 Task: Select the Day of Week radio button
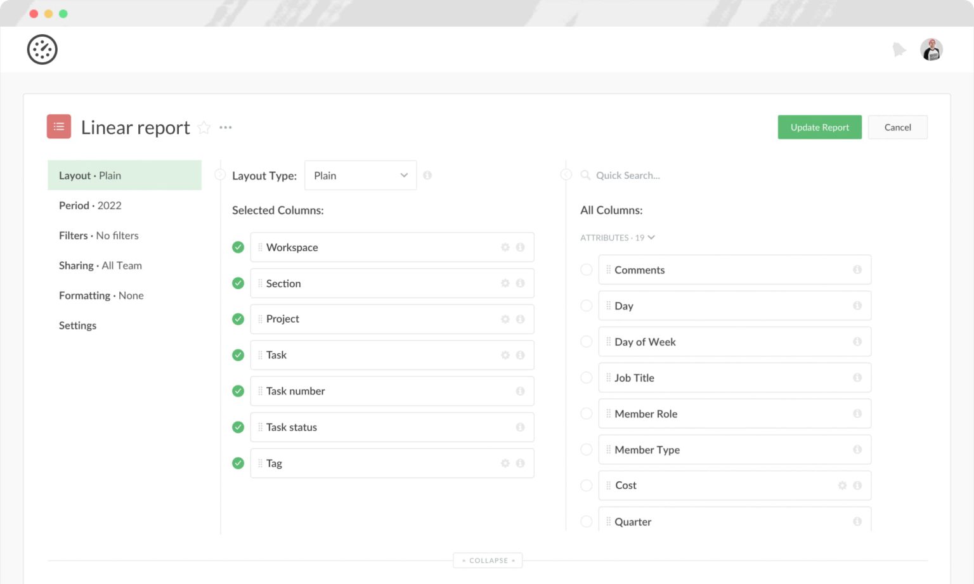(x=586, y=341)
